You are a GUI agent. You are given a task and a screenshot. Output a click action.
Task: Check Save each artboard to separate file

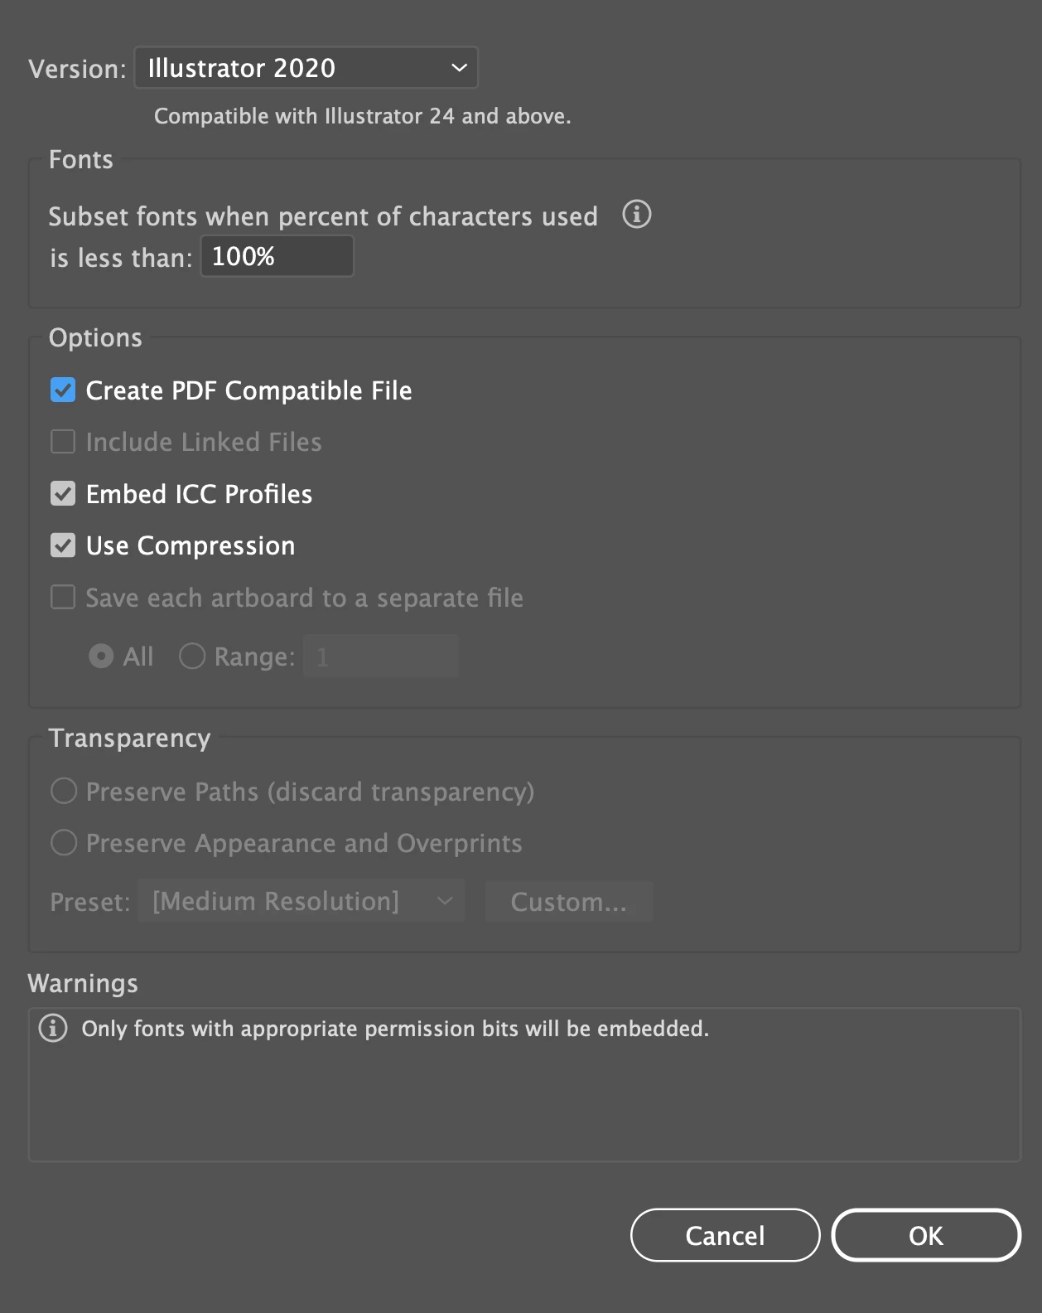coord(63,598)
